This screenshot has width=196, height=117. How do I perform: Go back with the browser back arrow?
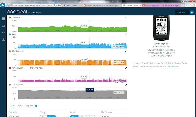(3, 5)
